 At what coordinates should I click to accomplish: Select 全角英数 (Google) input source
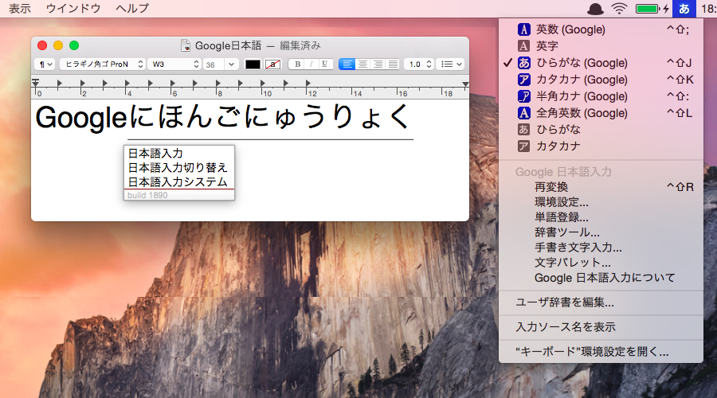[x=601, y=113]
